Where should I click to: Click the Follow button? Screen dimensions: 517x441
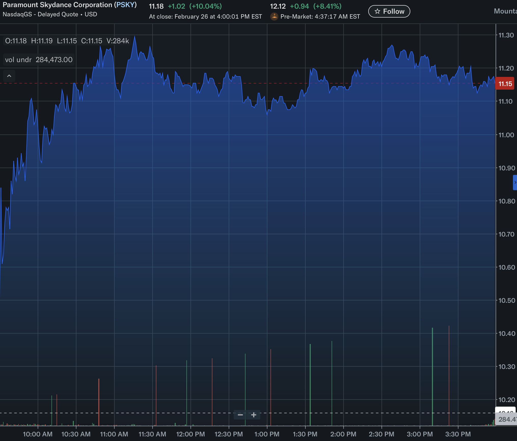point(389,11)
